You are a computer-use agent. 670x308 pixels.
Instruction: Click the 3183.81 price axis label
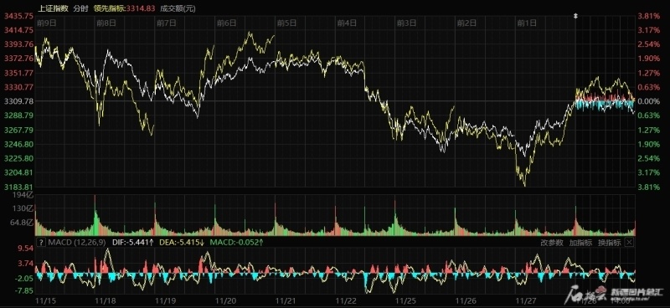point(18,187)
